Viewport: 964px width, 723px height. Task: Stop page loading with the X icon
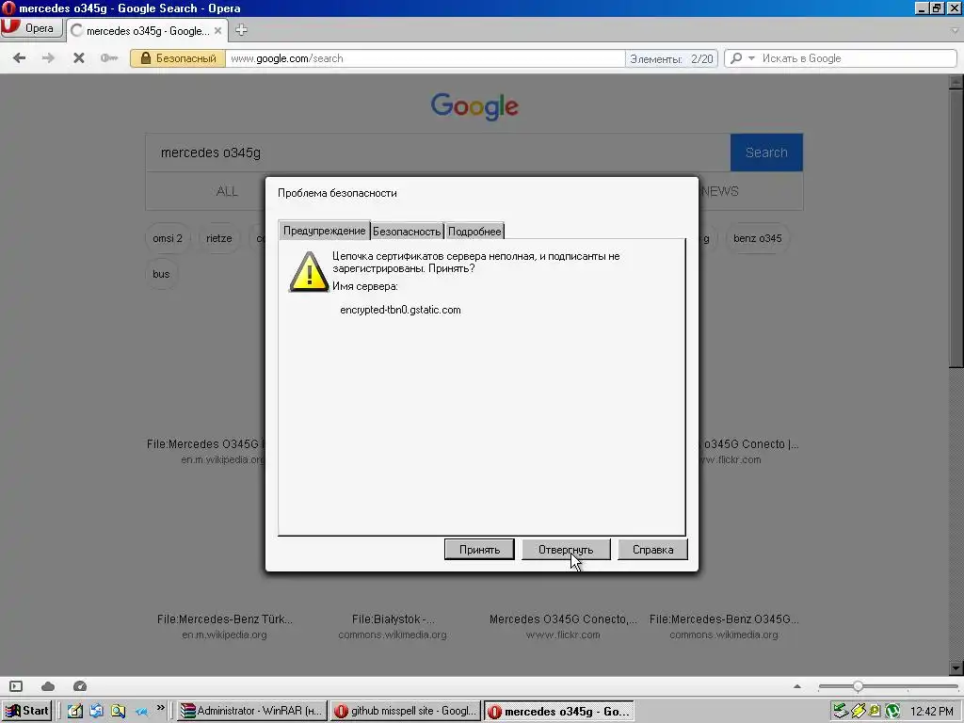point(79,58)
